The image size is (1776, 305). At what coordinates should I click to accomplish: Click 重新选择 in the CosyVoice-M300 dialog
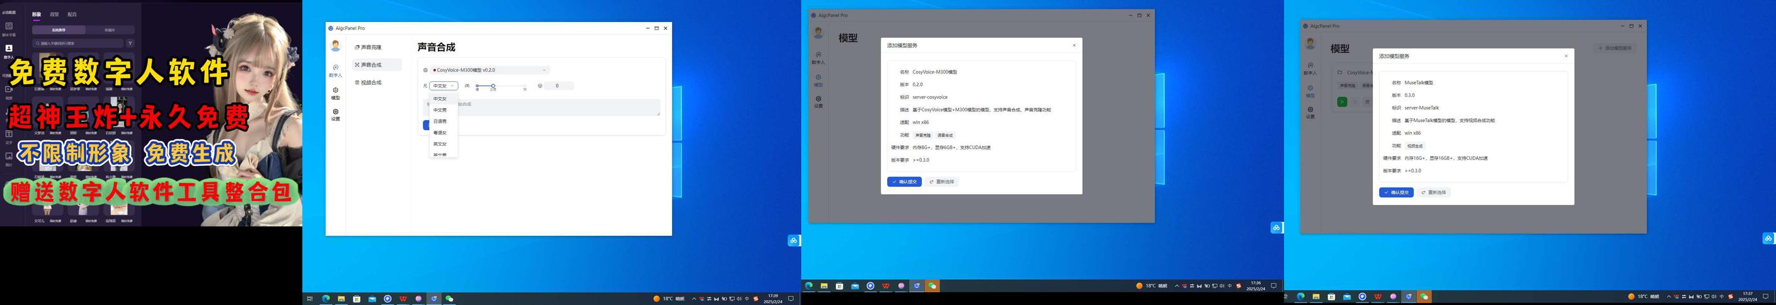[942, 182]
